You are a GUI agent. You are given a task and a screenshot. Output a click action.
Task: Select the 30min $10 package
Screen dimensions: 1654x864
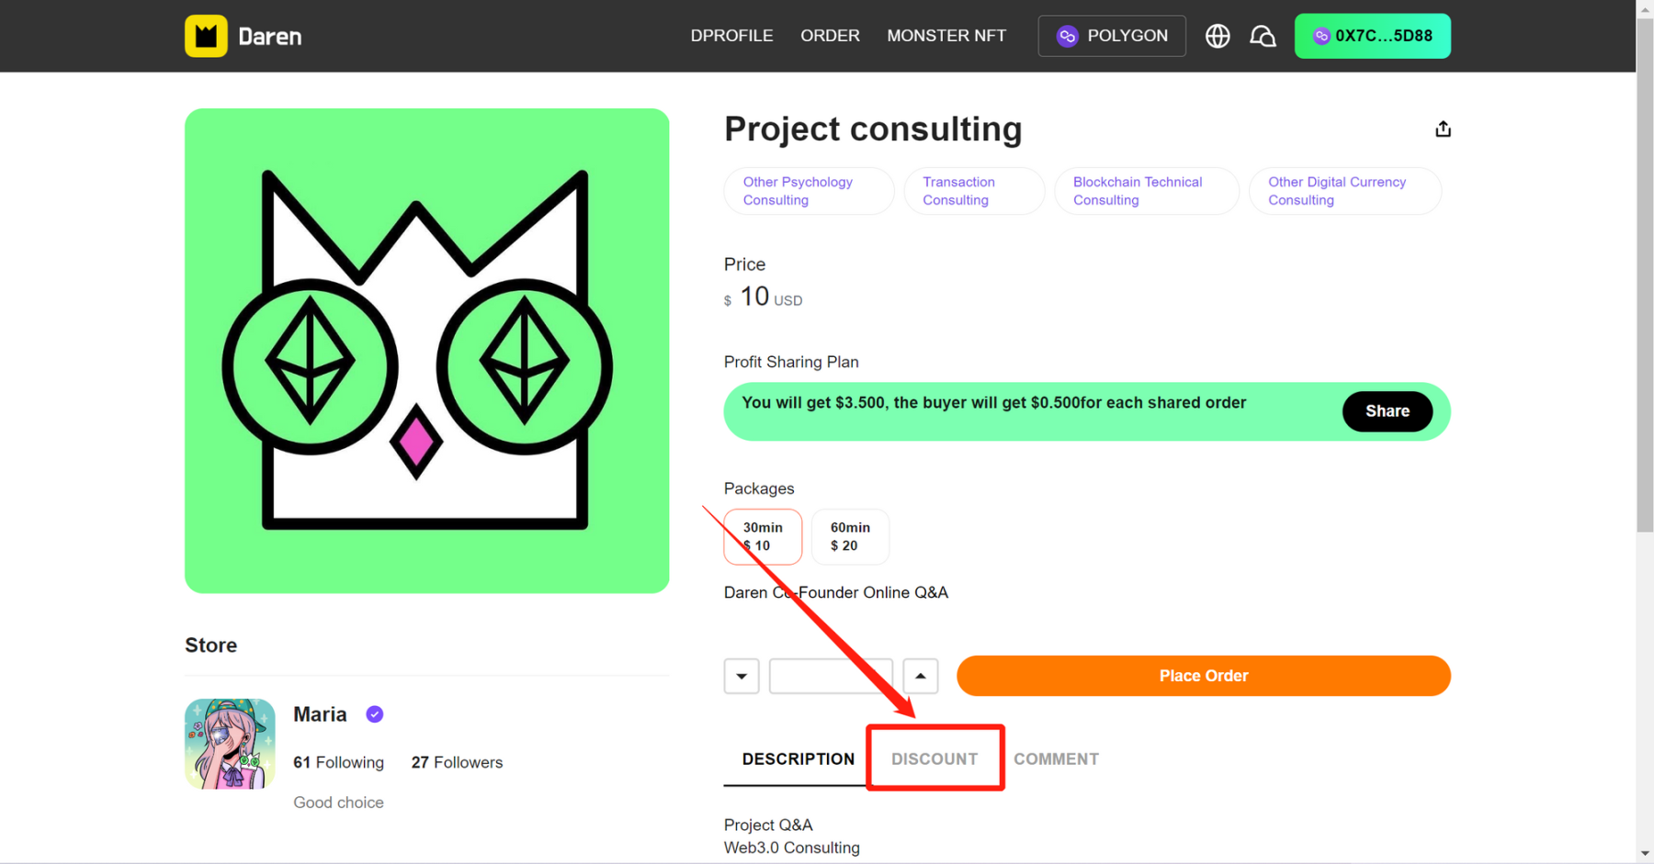click(x=763, y=536)
